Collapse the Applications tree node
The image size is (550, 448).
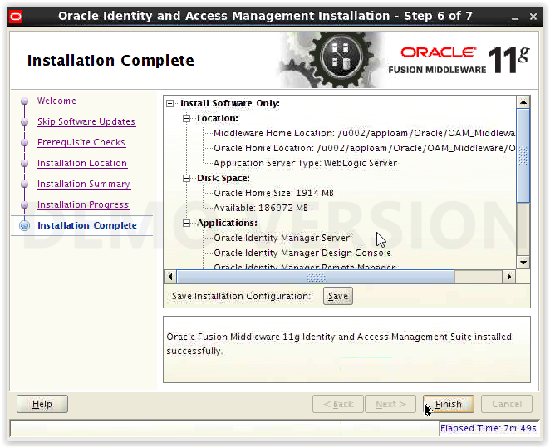click(x=187, y=223)
